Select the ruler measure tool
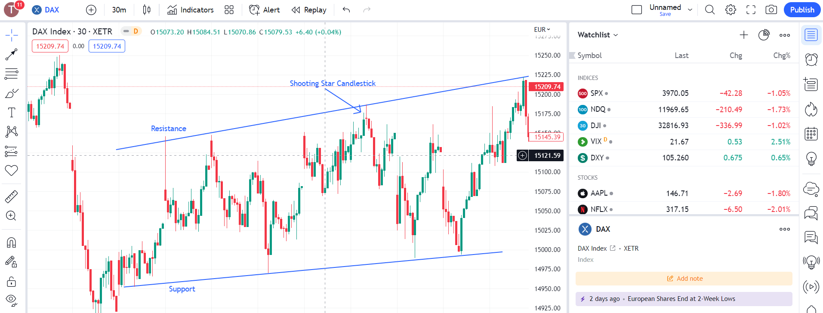Image resolution: width=823 pixels, height=313 pixels. pyautogui.click(x=12, y=196)
